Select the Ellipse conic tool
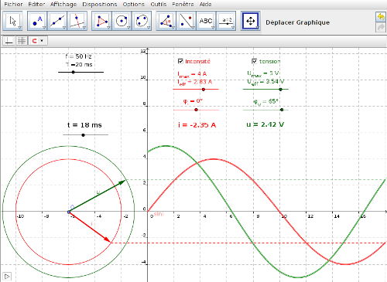The height and width of the screenshot is (282, 387). coord(142,21)
